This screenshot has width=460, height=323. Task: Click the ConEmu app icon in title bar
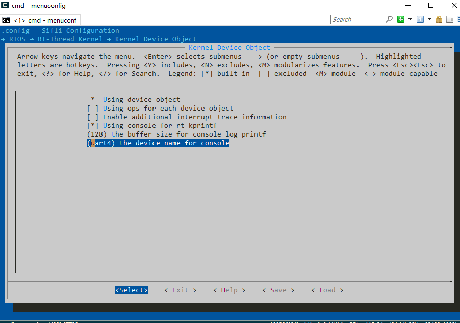6,6
